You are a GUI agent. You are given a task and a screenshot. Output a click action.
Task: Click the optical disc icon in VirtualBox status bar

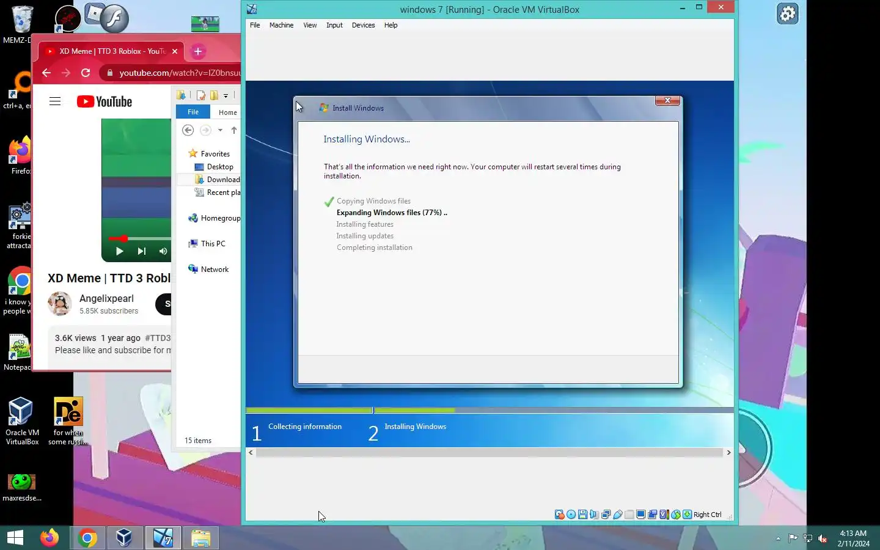point(571,515)
